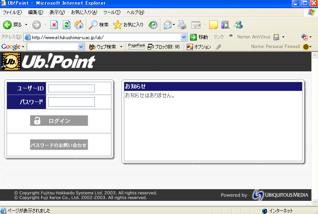Open Favorites (お気に入り) star button
The height and width of the screenshot is (214, 318).
click(128, 25)
